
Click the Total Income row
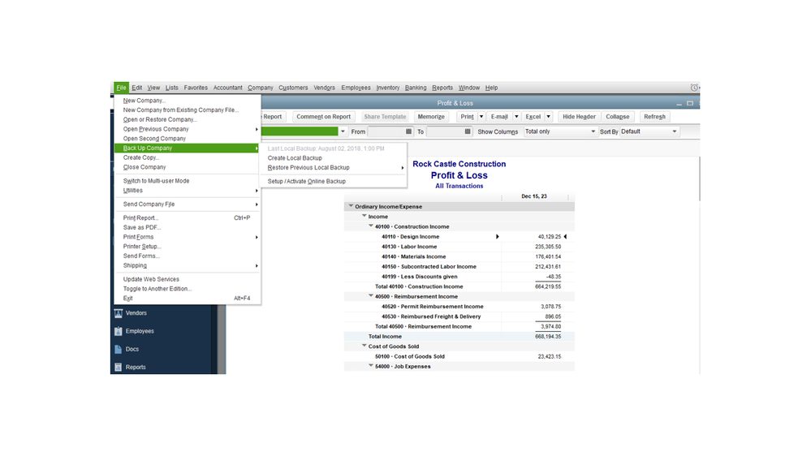point(459,337)
